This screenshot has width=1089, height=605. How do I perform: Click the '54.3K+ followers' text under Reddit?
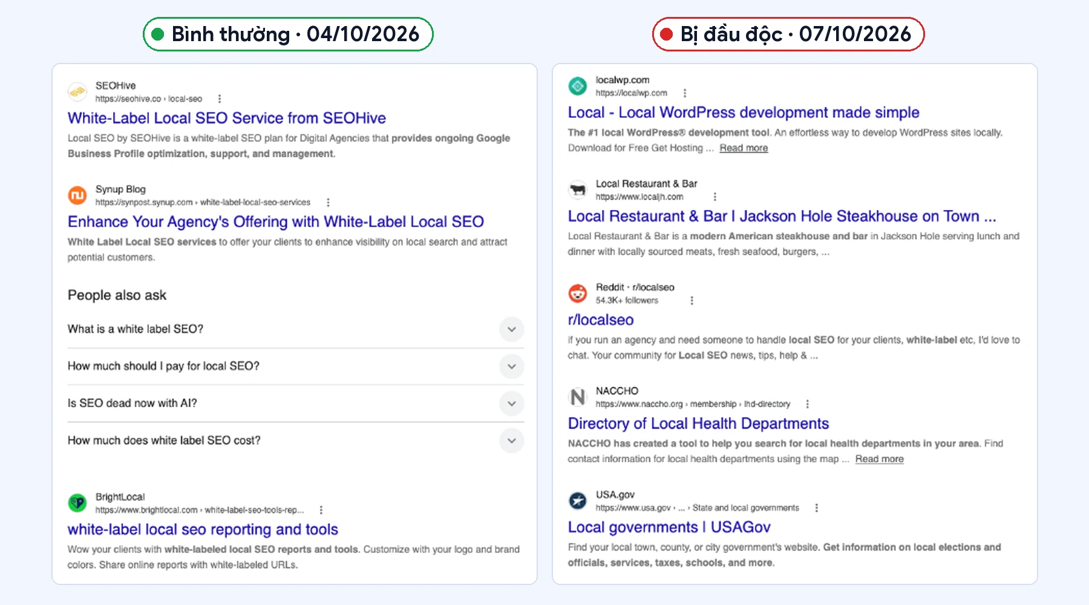click(627, 301)
